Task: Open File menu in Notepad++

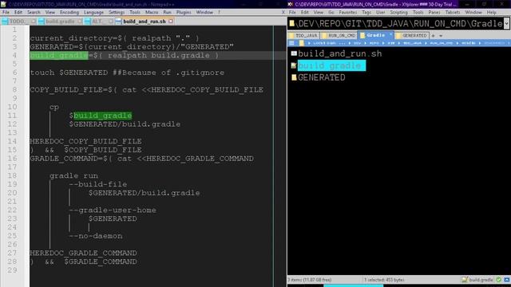Action: click(6, 13)
